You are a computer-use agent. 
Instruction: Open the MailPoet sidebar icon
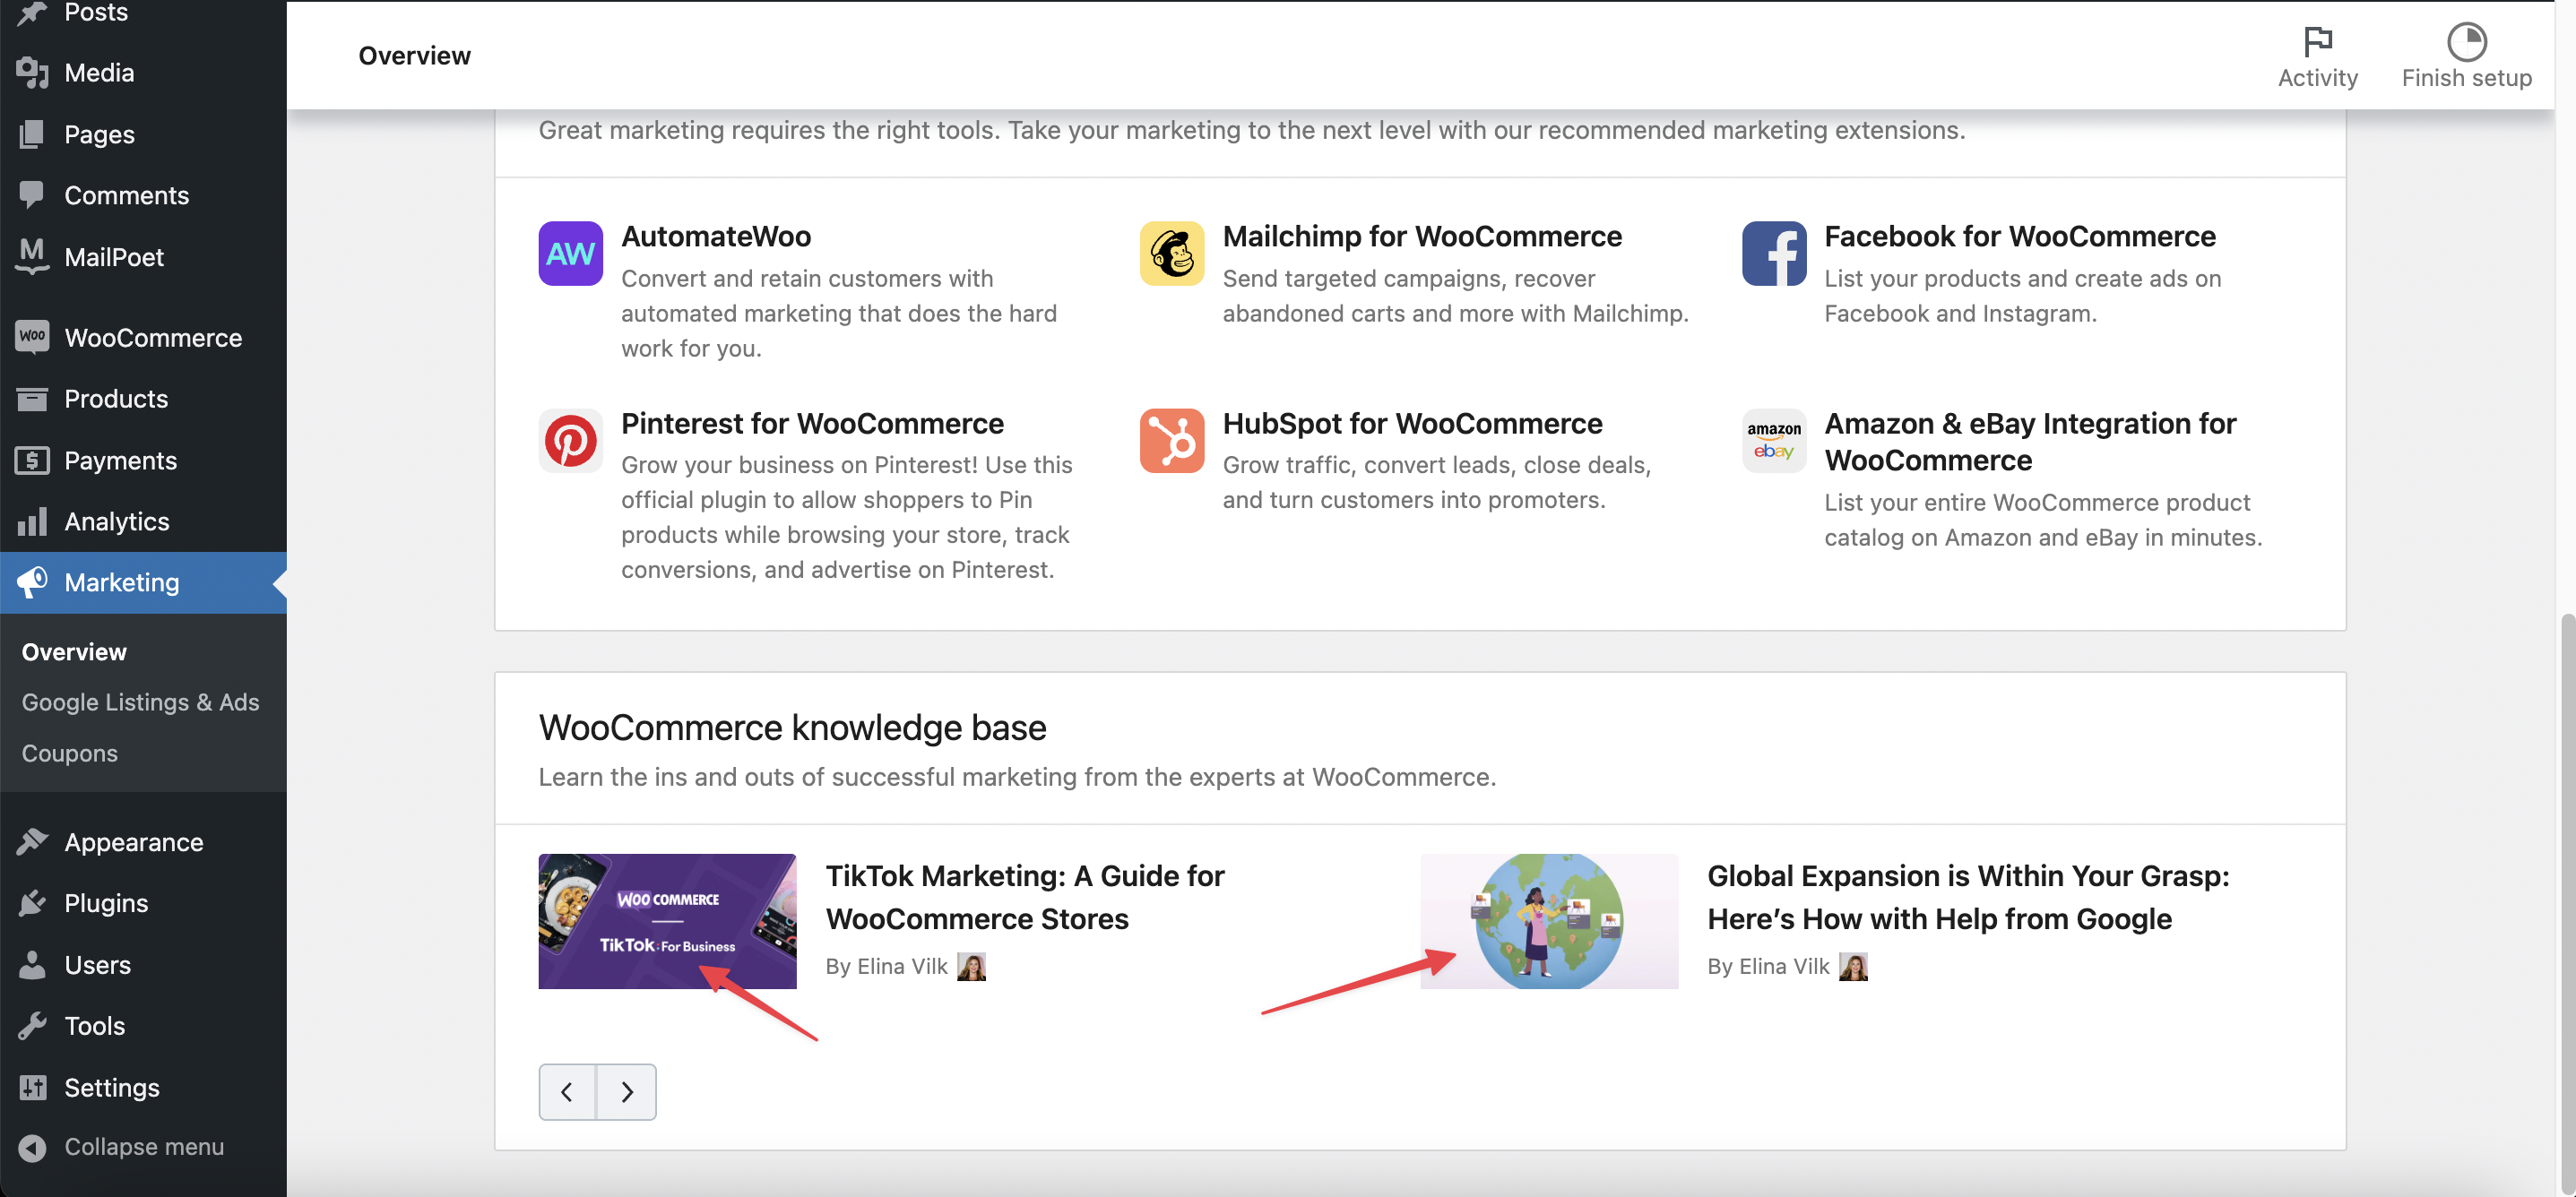(31, 256)
